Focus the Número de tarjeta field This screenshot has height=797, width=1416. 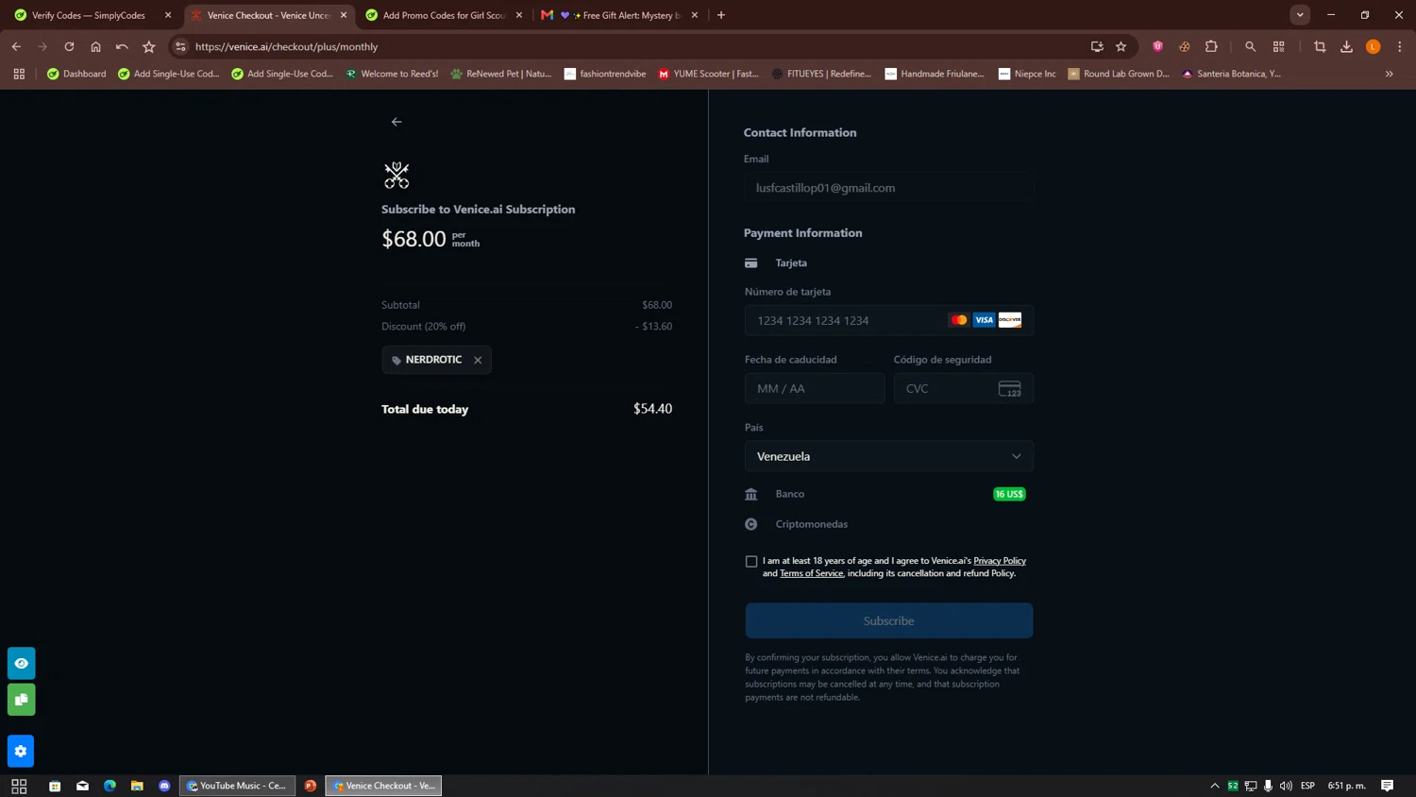tap(888, 320)
